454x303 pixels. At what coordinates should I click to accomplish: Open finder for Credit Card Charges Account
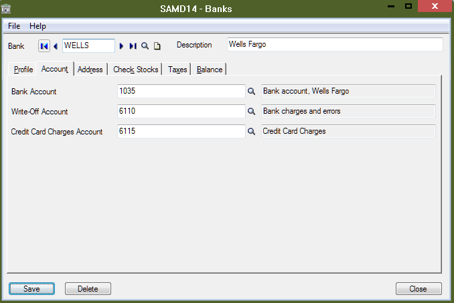tap(252, 132)
